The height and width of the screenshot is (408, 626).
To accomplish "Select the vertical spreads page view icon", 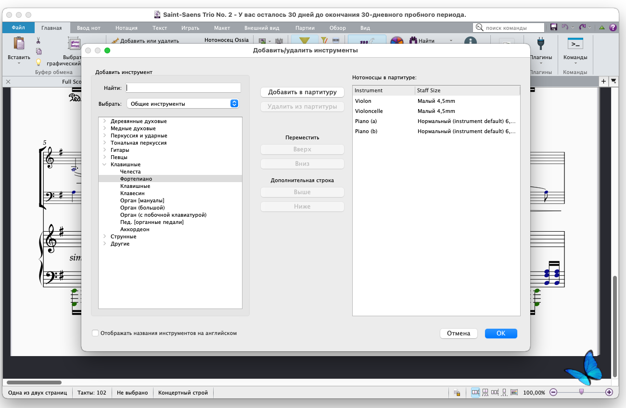I will (485, 393).
